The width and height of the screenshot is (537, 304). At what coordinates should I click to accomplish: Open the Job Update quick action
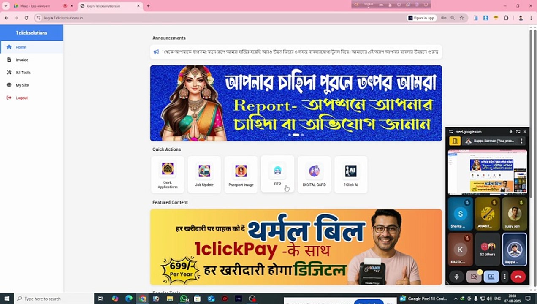(204, 174)
